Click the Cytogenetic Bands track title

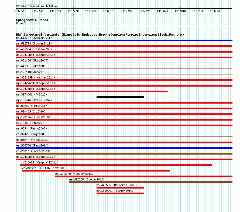pyautogui.click(x=32, y=20)
